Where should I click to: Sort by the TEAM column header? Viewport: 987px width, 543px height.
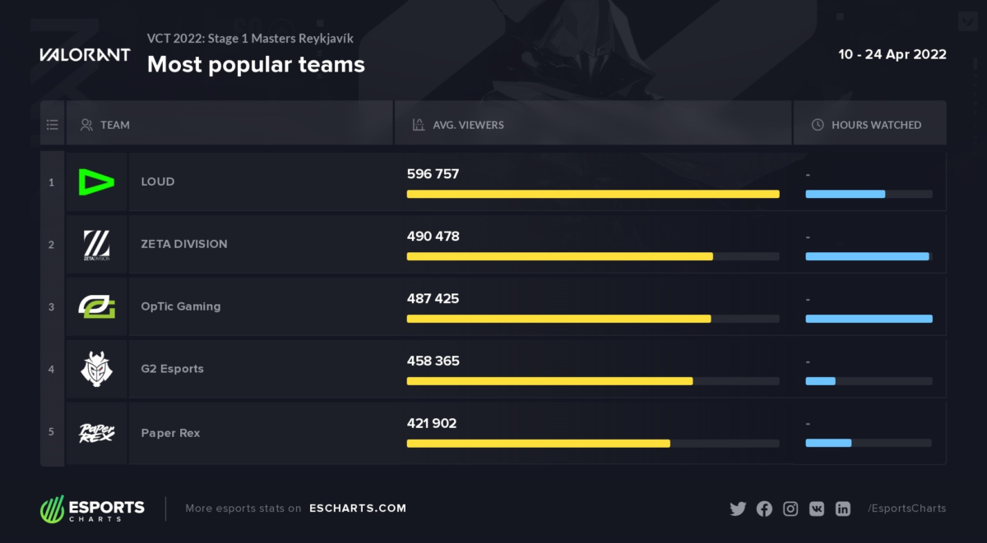[114, 125]
